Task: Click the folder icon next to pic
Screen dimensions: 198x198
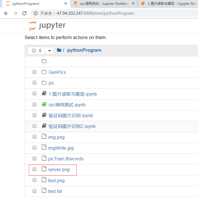Action: (x=44, y=83)
